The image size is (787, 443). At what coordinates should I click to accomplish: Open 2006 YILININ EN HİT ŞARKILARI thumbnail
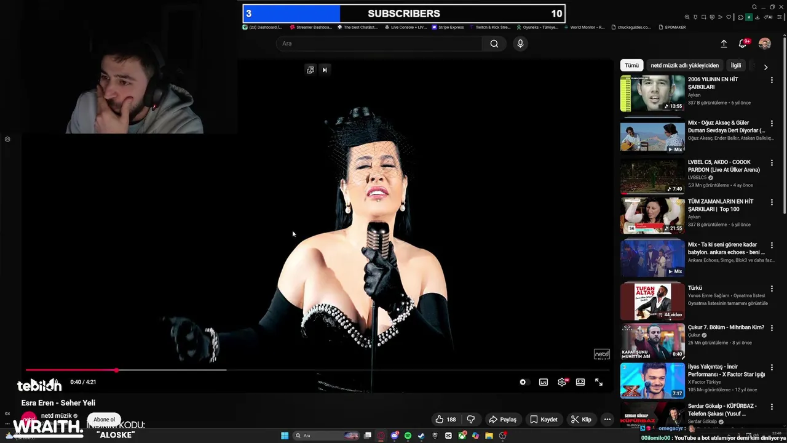pyautogui.click(x=652, y=94)
